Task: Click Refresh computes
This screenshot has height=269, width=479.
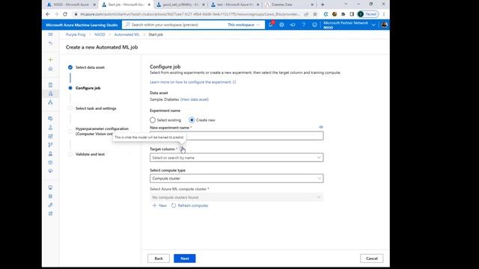Action: pos(189,205)
